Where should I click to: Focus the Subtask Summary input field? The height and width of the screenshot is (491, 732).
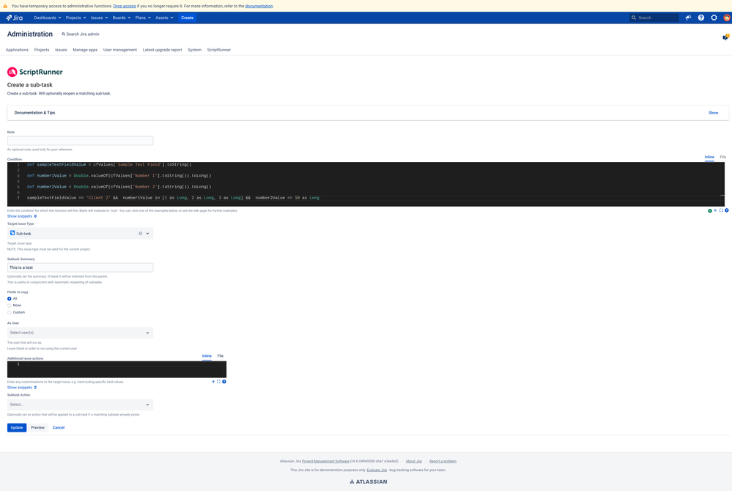pos(81,268)
